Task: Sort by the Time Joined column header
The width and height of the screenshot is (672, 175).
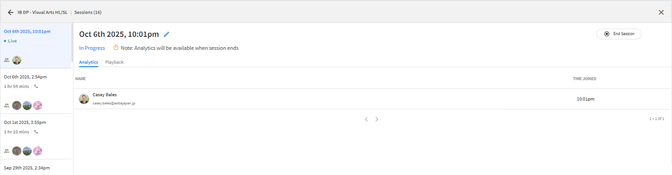Action: coord(584,79)
